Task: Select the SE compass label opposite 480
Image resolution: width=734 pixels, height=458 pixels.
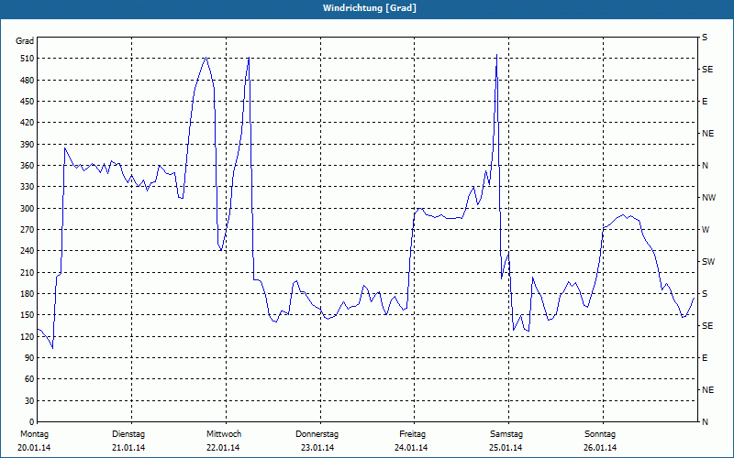Action: [x=707, y=70]
